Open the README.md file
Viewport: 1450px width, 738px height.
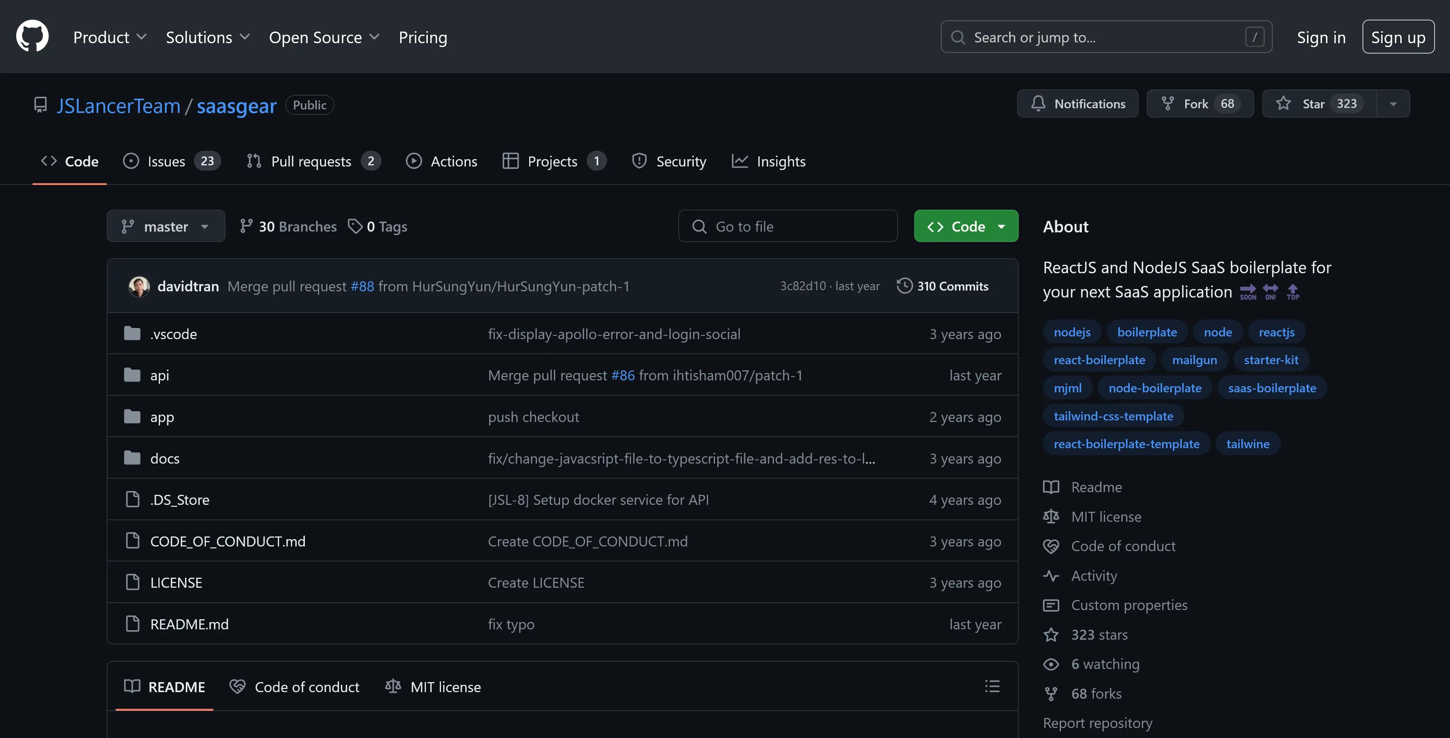pyautogui.click(x=189, y=624)
